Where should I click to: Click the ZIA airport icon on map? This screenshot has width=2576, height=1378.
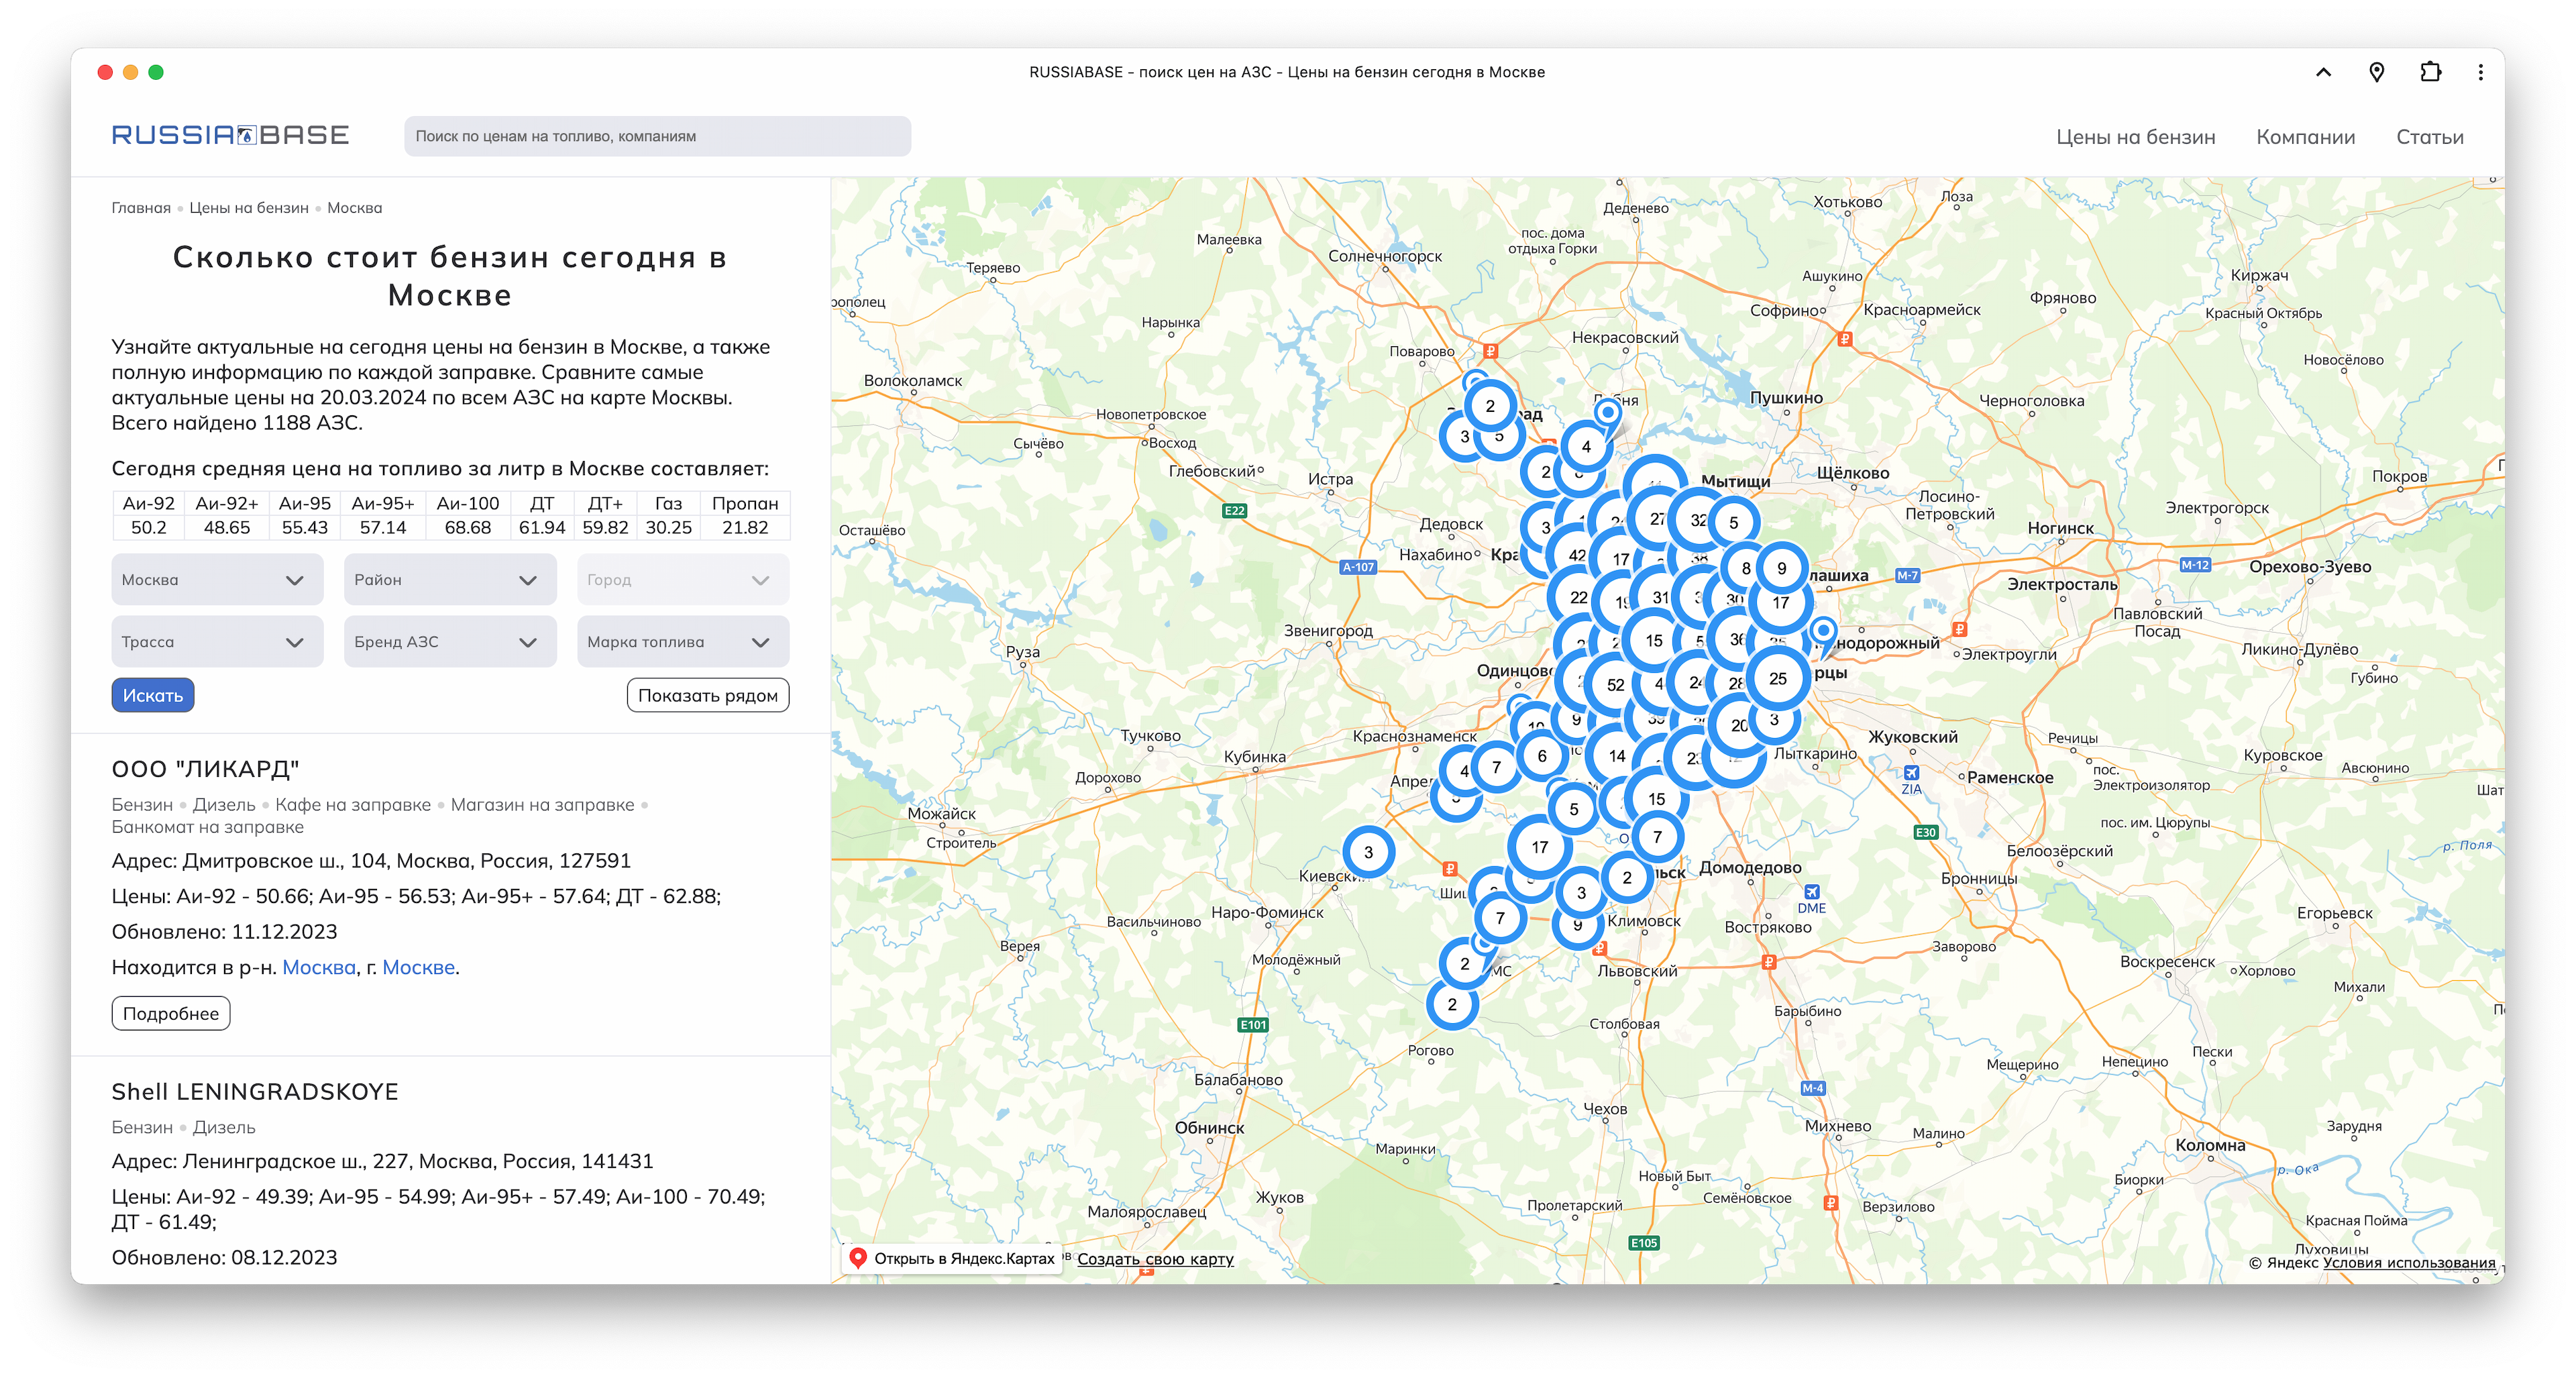click(1911, 773)
